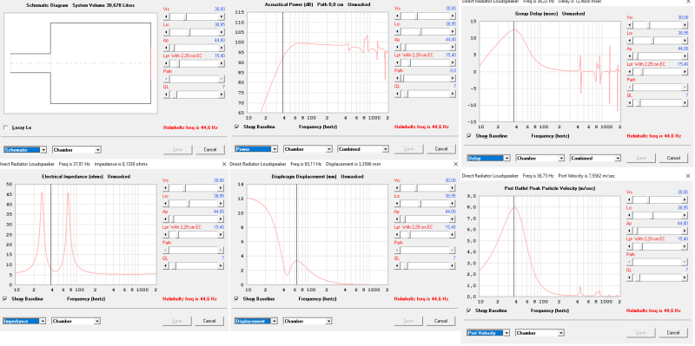The width and height of the screenshot is (695, 346).
Task: Click Lrc slider thumb in Diaphragm Displacement panel
Action: 420,204
